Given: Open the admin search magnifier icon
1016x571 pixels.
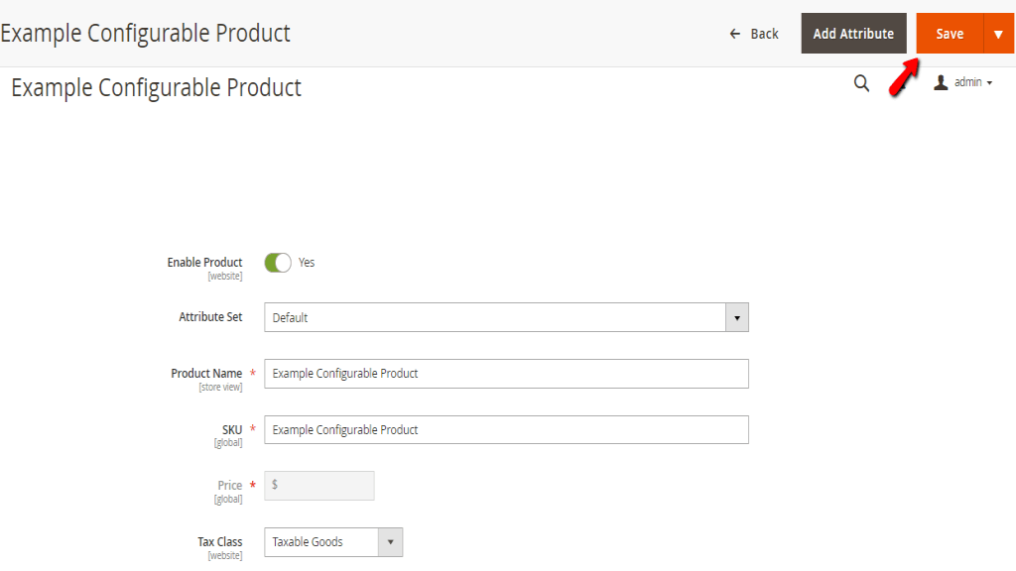Looking at the screenshot, I should click(861, 83).
